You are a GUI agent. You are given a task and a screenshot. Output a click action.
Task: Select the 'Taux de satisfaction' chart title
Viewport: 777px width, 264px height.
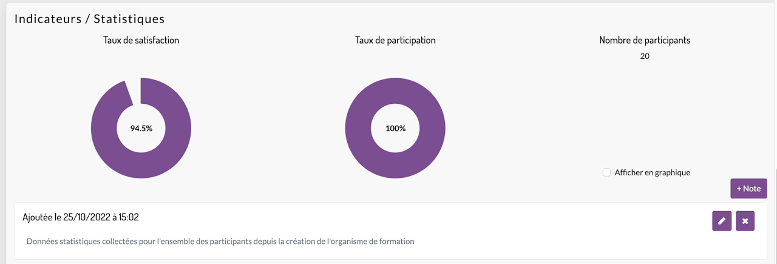coord(141,41)
